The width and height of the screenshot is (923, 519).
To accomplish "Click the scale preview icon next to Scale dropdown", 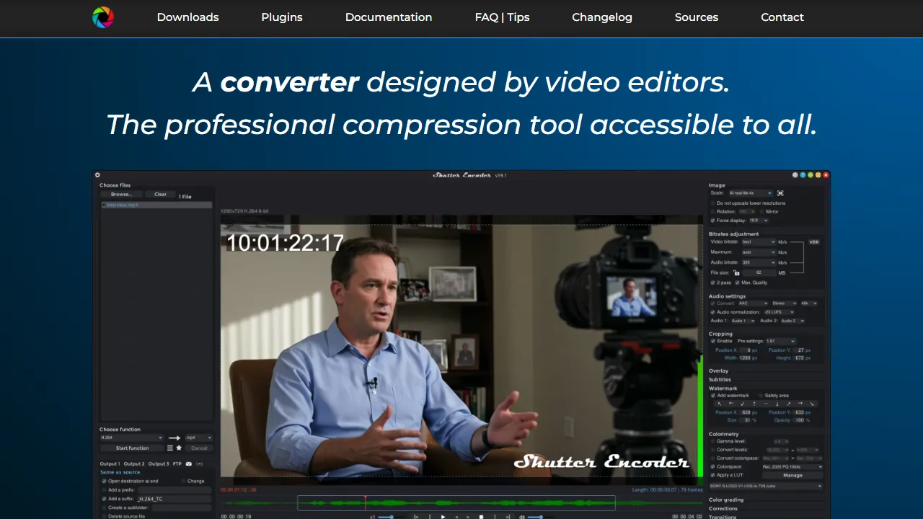I will click(x=780, y=193).
